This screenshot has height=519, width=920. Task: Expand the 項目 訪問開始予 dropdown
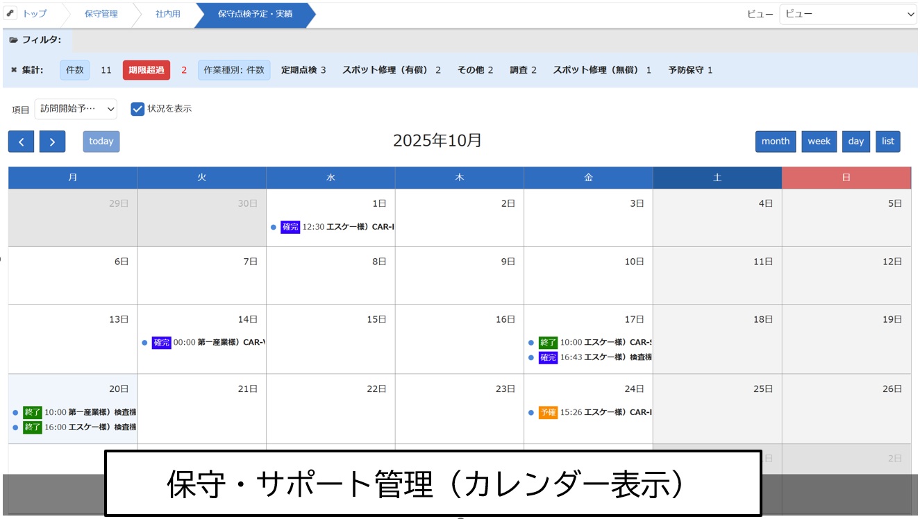tap(76, 109)
